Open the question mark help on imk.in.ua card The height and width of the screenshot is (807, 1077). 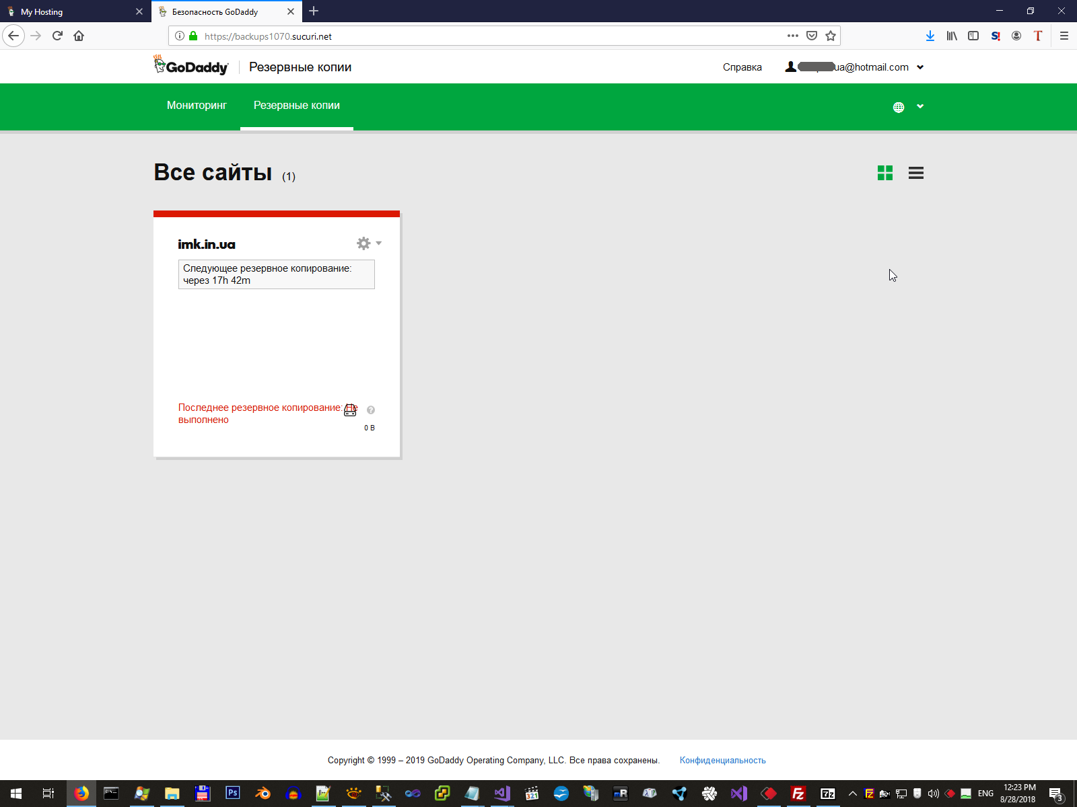point(371,410)
